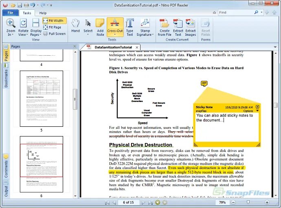Select page 6 thumbnail
This screenshot has height=208, width=281.
coord(42,164)
